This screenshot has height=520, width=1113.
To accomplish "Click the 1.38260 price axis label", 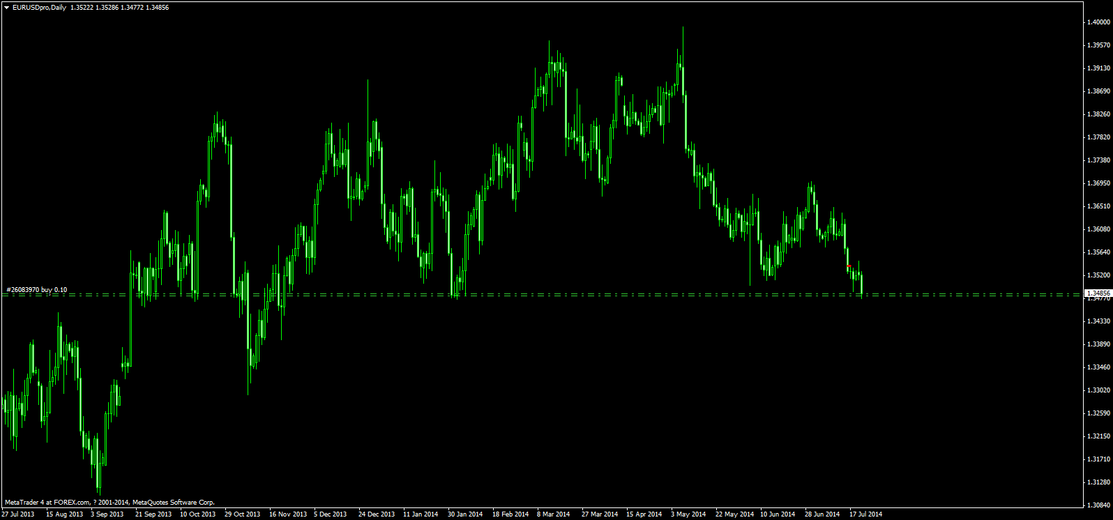I will click(x=1098, y=114).
